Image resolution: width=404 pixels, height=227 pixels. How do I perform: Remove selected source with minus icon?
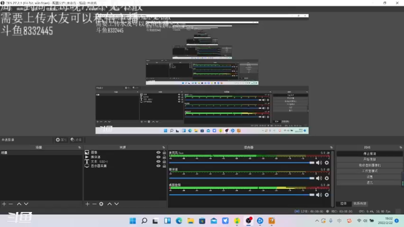pyautogui.click(x=94, y=204)
